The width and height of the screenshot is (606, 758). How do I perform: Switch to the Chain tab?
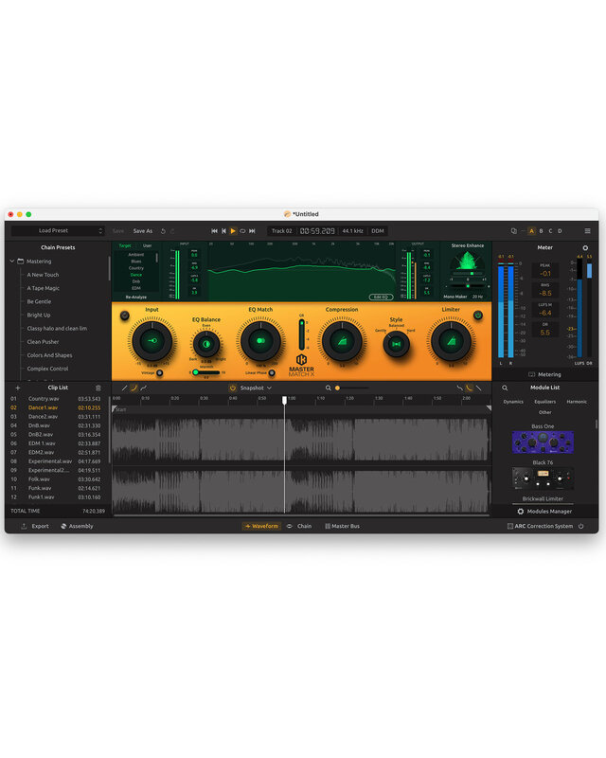coord(299,526)
